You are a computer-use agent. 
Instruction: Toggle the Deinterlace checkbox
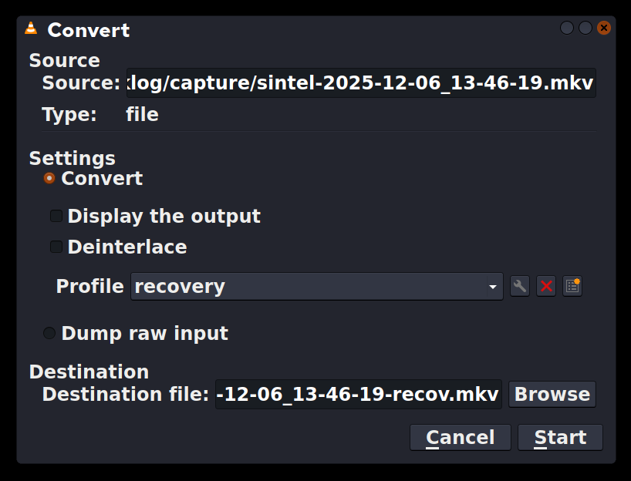point(56,247)
